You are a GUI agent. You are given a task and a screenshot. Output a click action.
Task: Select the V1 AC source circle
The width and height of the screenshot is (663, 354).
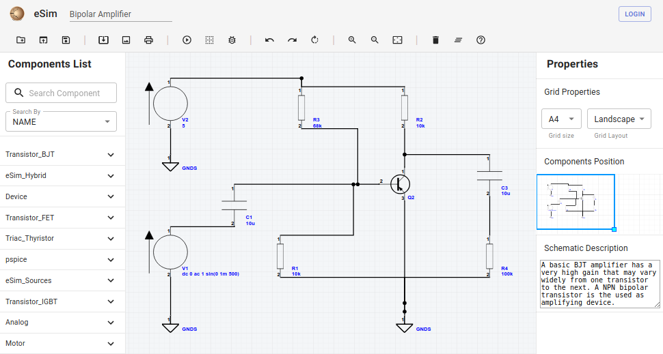pos(170,252)
